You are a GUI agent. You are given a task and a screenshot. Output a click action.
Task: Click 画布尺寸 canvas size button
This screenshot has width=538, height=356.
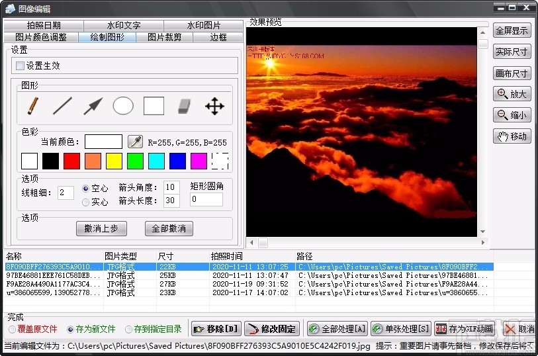512,73
